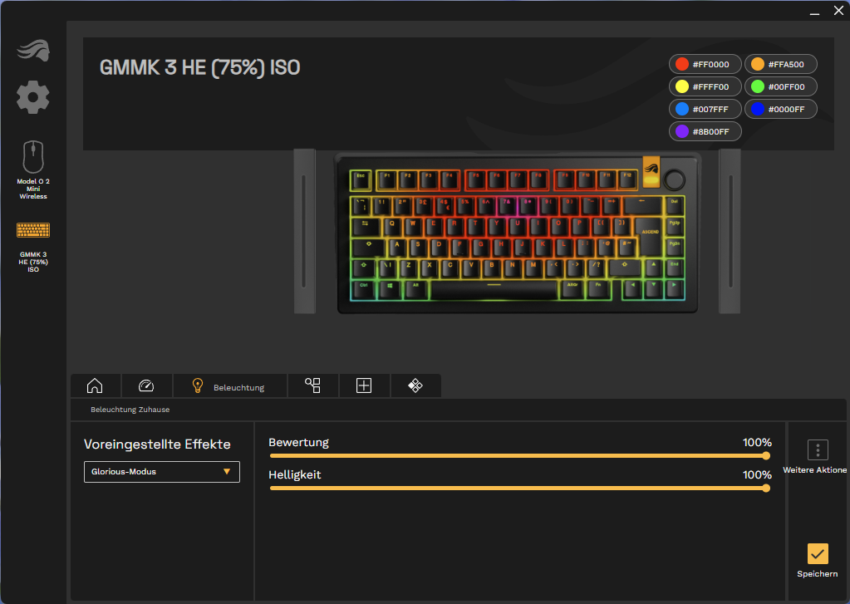This screenshot has height=604, width=850.
Task: Click the Speichern checkmark button
Action: coord(818,553)
